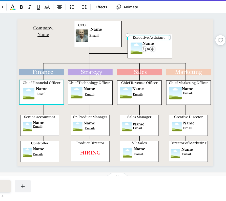Apply bulleted list formatting
Image resolution: width=226 pixels, height=201 pixels.
click(x=72, y=7)
